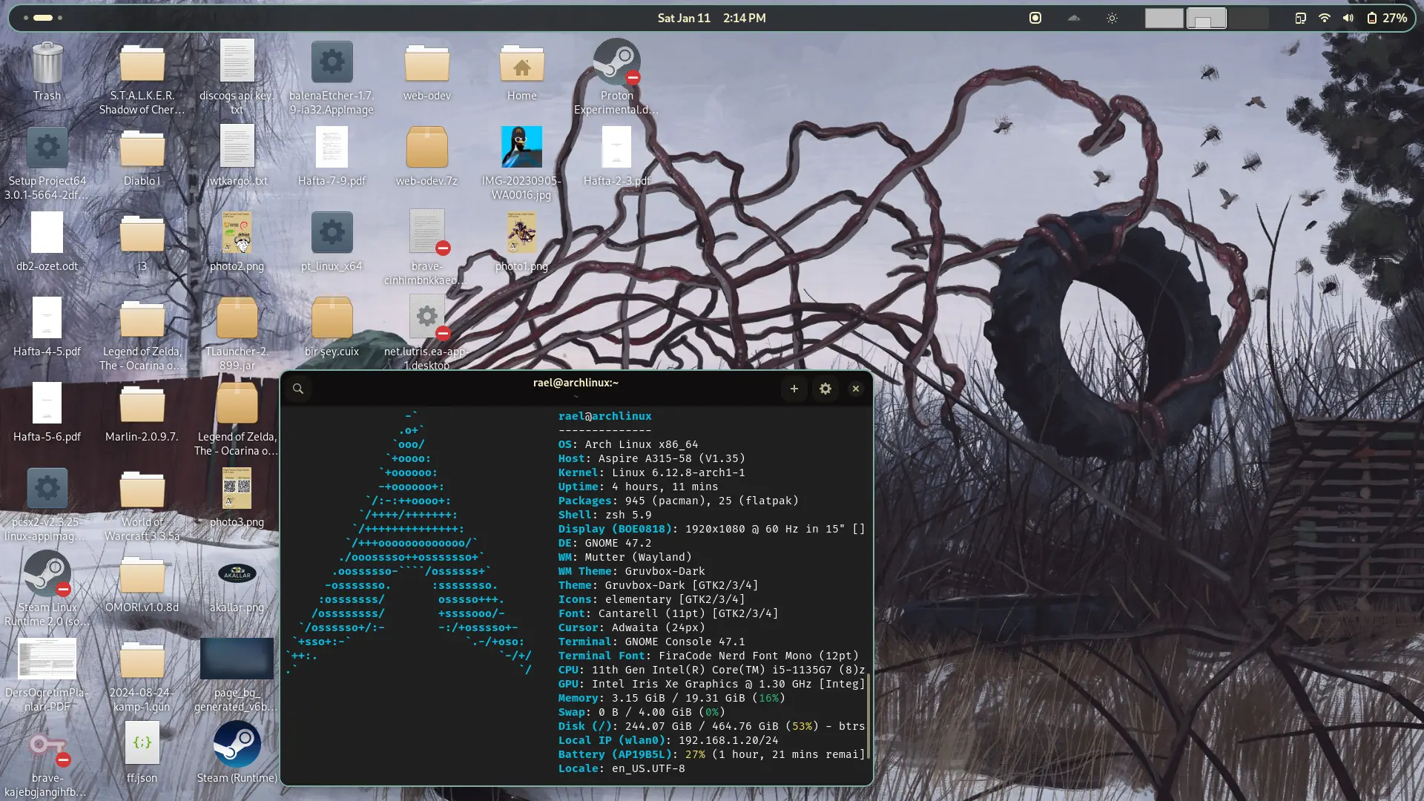Select the Setup Project64 installer icon
The image size is (1424, 801).
pyautogui.click(x=47, y=147)
